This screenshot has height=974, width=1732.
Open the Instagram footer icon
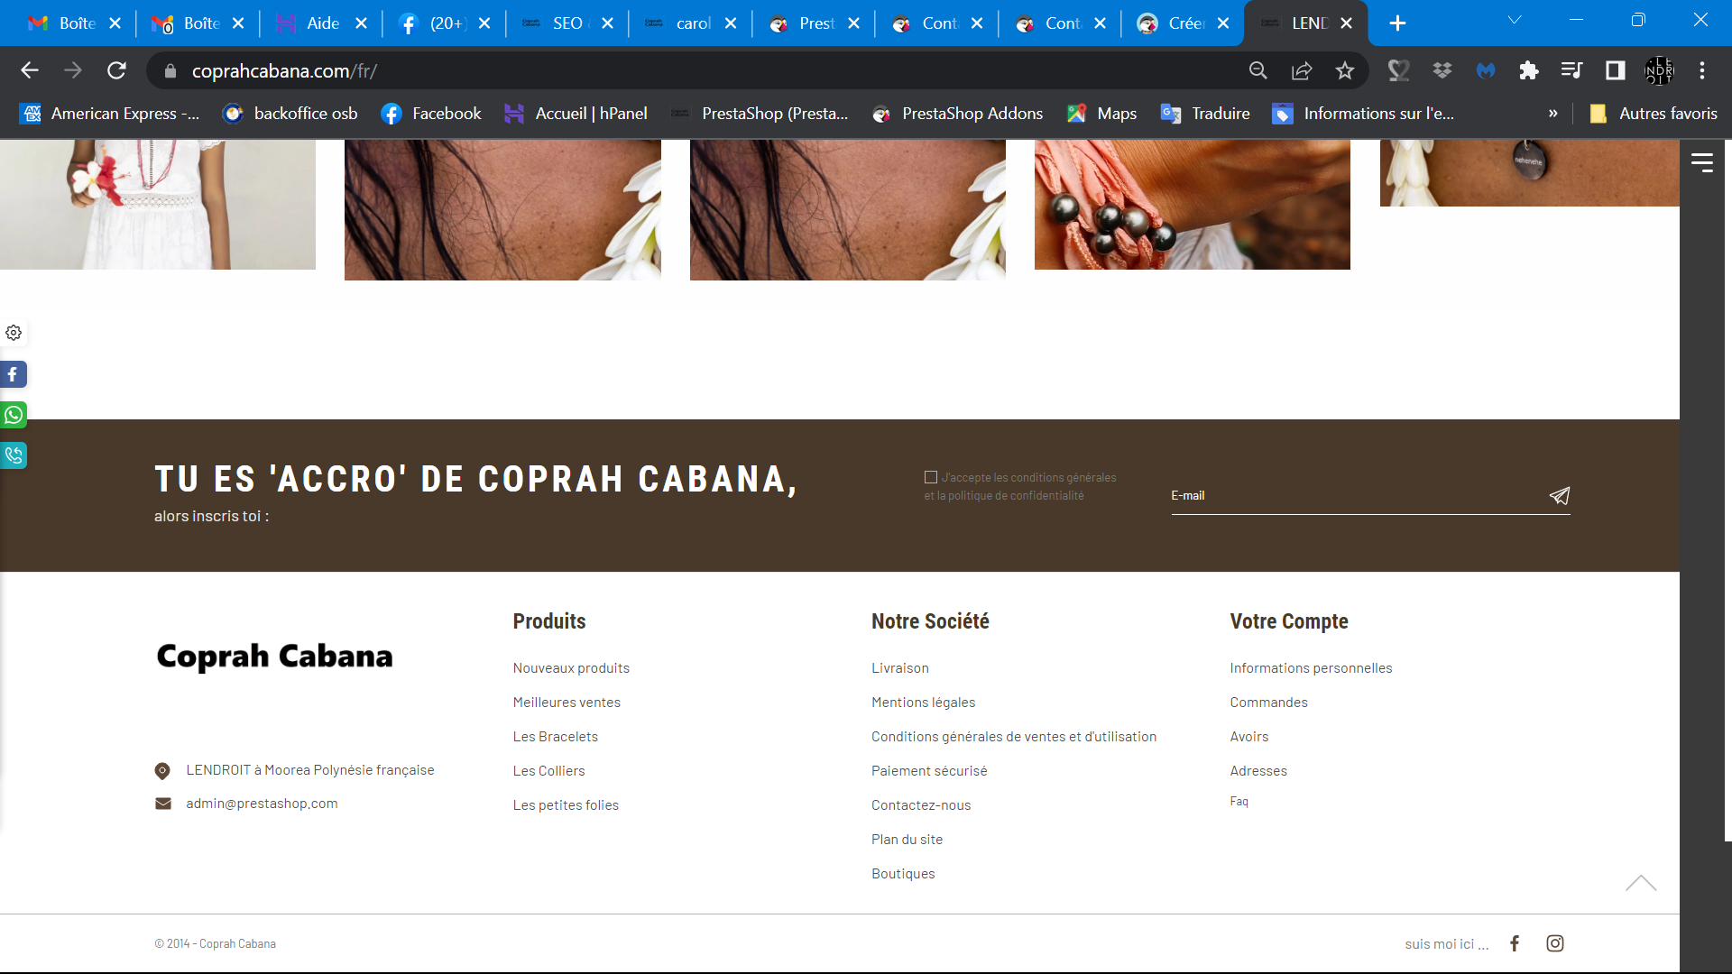[x=1555, y=943]
